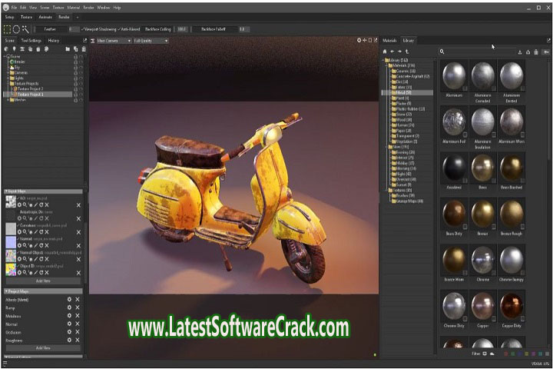Open settings gear for Albedo project map
Screen dimensions: 553x369
coord(69,299)
